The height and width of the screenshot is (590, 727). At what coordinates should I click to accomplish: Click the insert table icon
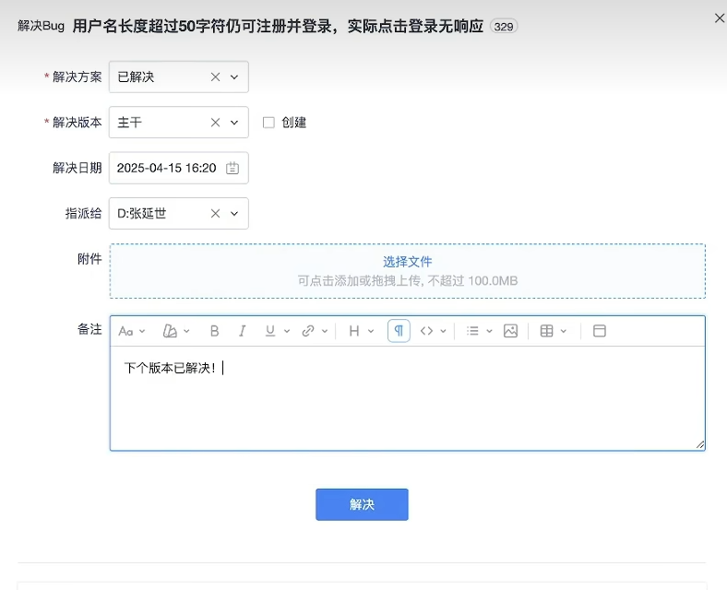pyautogui.click(x=547, y=331)
